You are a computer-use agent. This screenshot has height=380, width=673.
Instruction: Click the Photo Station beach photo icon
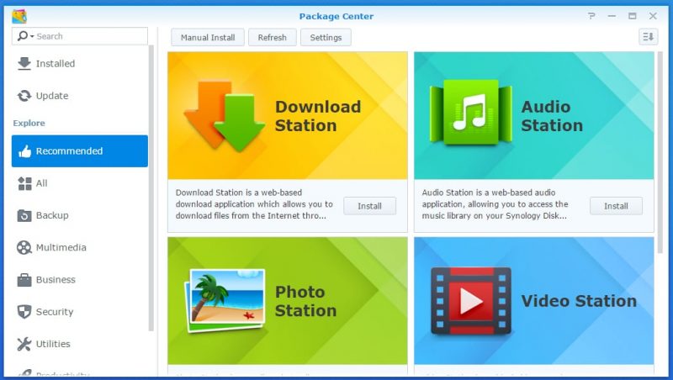pyautogui.click(x=225, y=301)
